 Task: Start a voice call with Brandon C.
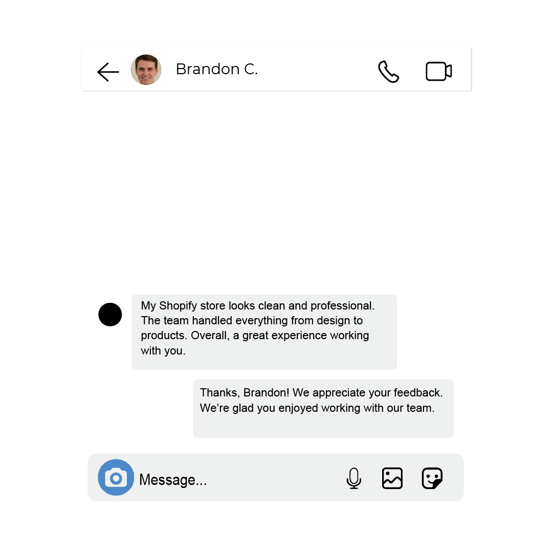(x=388, y=72)
